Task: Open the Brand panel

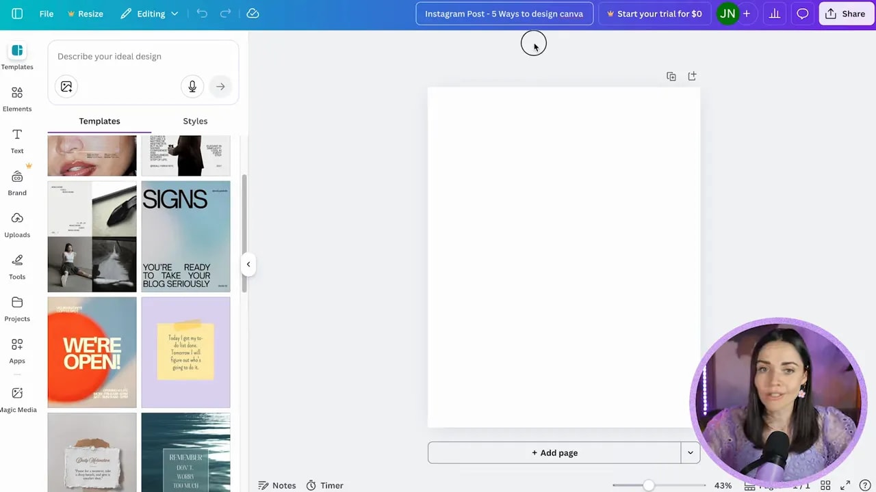Action: coord(17,182)
